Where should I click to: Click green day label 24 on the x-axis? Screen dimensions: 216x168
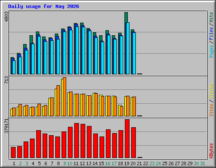pyautogui.click(x=158, y=163)
